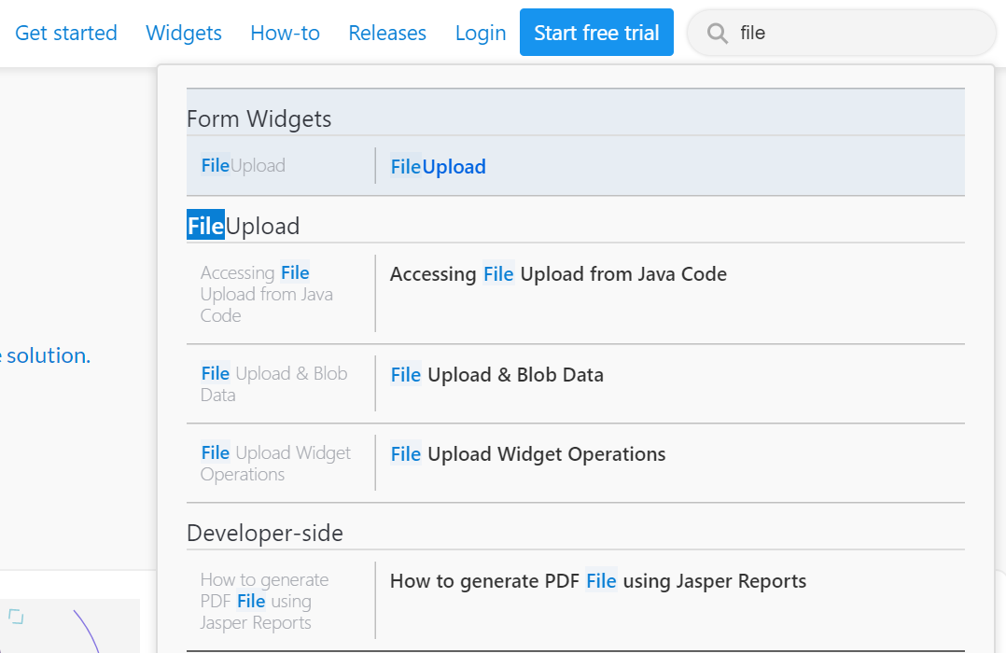Click the gray FileUpload label under Form Widgets
The height and width of the screenshot is (653, 1006).
tap(243, 166)
